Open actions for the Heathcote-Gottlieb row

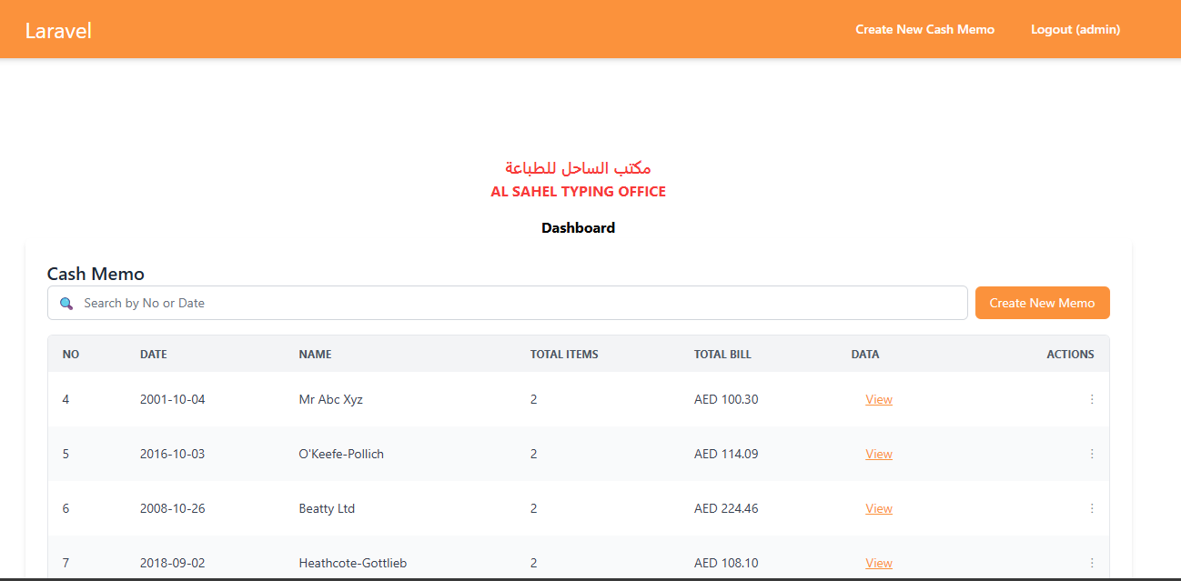pyautogui.click(x=1092, y=562)
